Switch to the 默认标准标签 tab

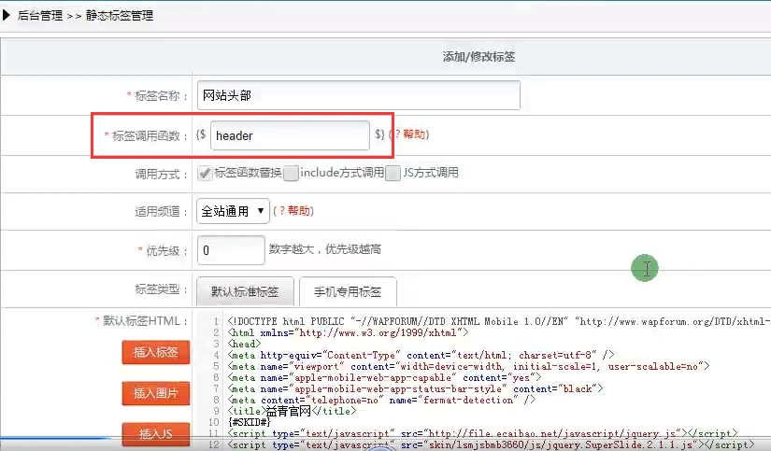(x=245, y=292)
